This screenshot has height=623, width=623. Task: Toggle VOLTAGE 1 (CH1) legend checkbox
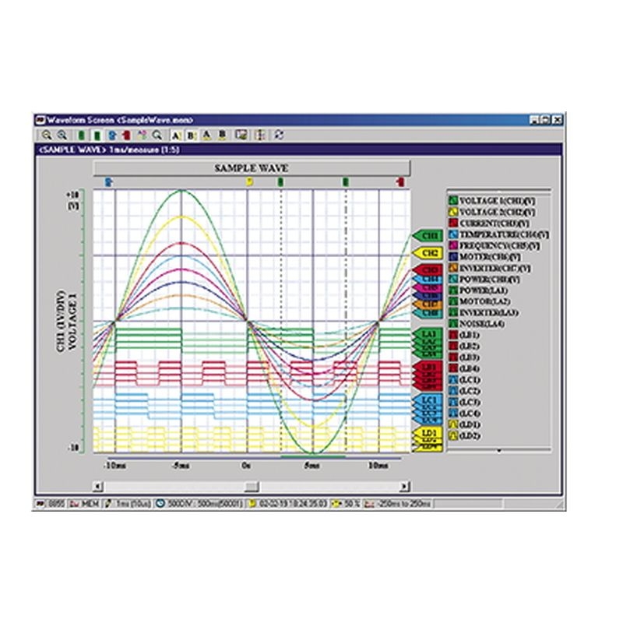[x=453, y=201]
